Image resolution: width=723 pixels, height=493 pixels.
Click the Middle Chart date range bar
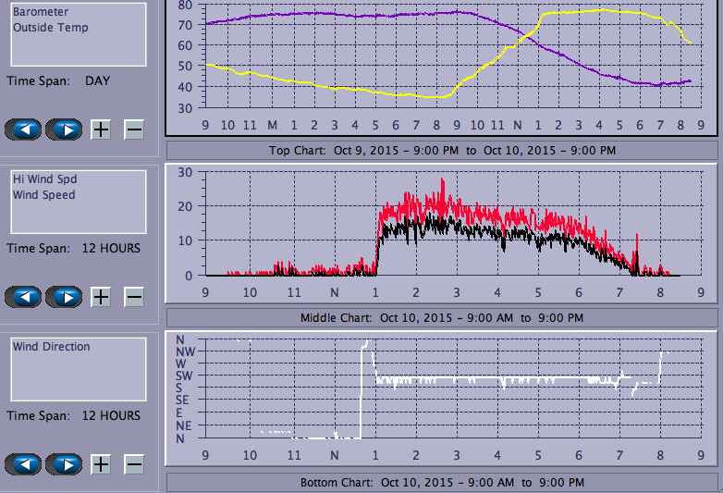pos(442,318)
